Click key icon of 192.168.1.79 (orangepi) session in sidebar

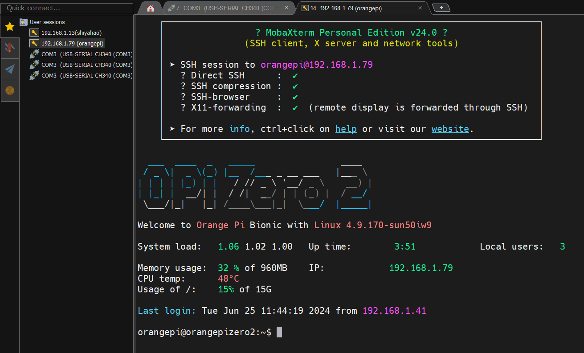coord(34,43)
